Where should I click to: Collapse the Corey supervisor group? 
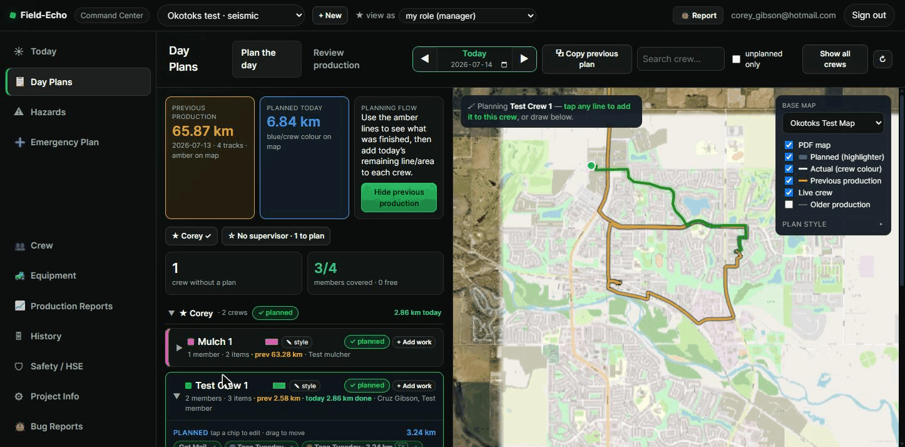171,313
